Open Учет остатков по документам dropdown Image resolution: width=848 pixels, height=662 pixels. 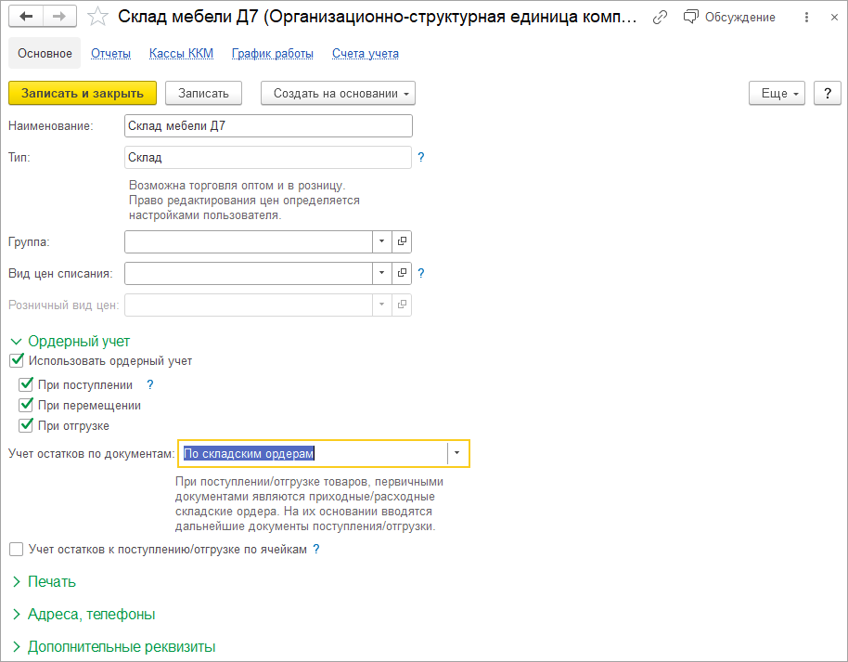click(x=458, y=453)
